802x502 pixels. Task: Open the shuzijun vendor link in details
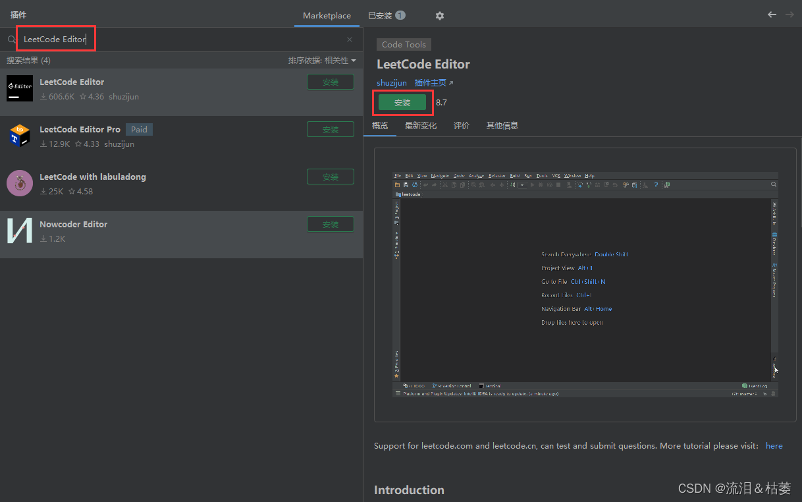[392, 83]
